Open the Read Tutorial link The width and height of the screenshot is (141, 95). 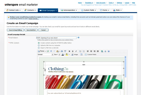click(x=34, y=19)
